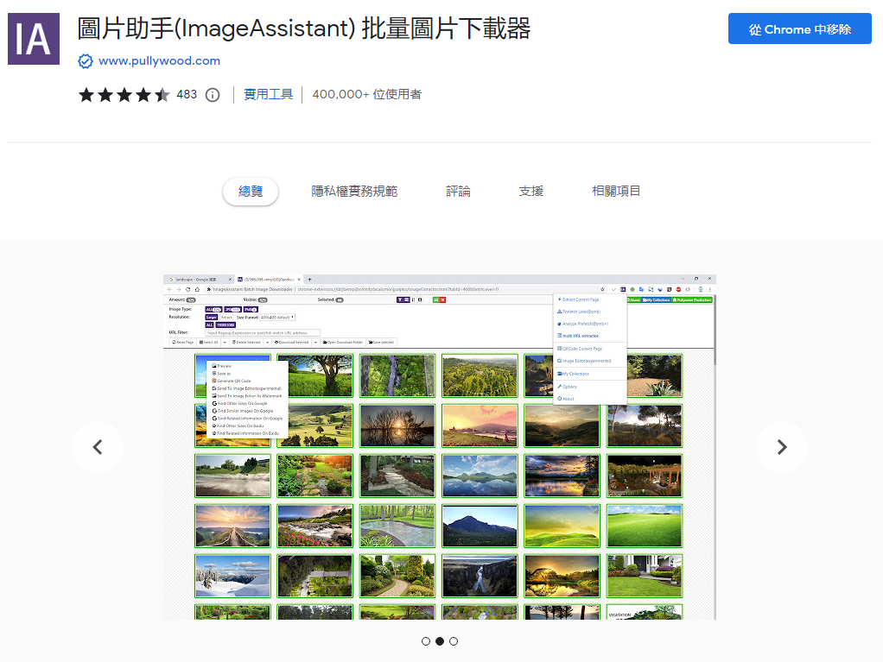Click the five-star rating icons
The width and height of the screenshot is (883, 662).
124,95
